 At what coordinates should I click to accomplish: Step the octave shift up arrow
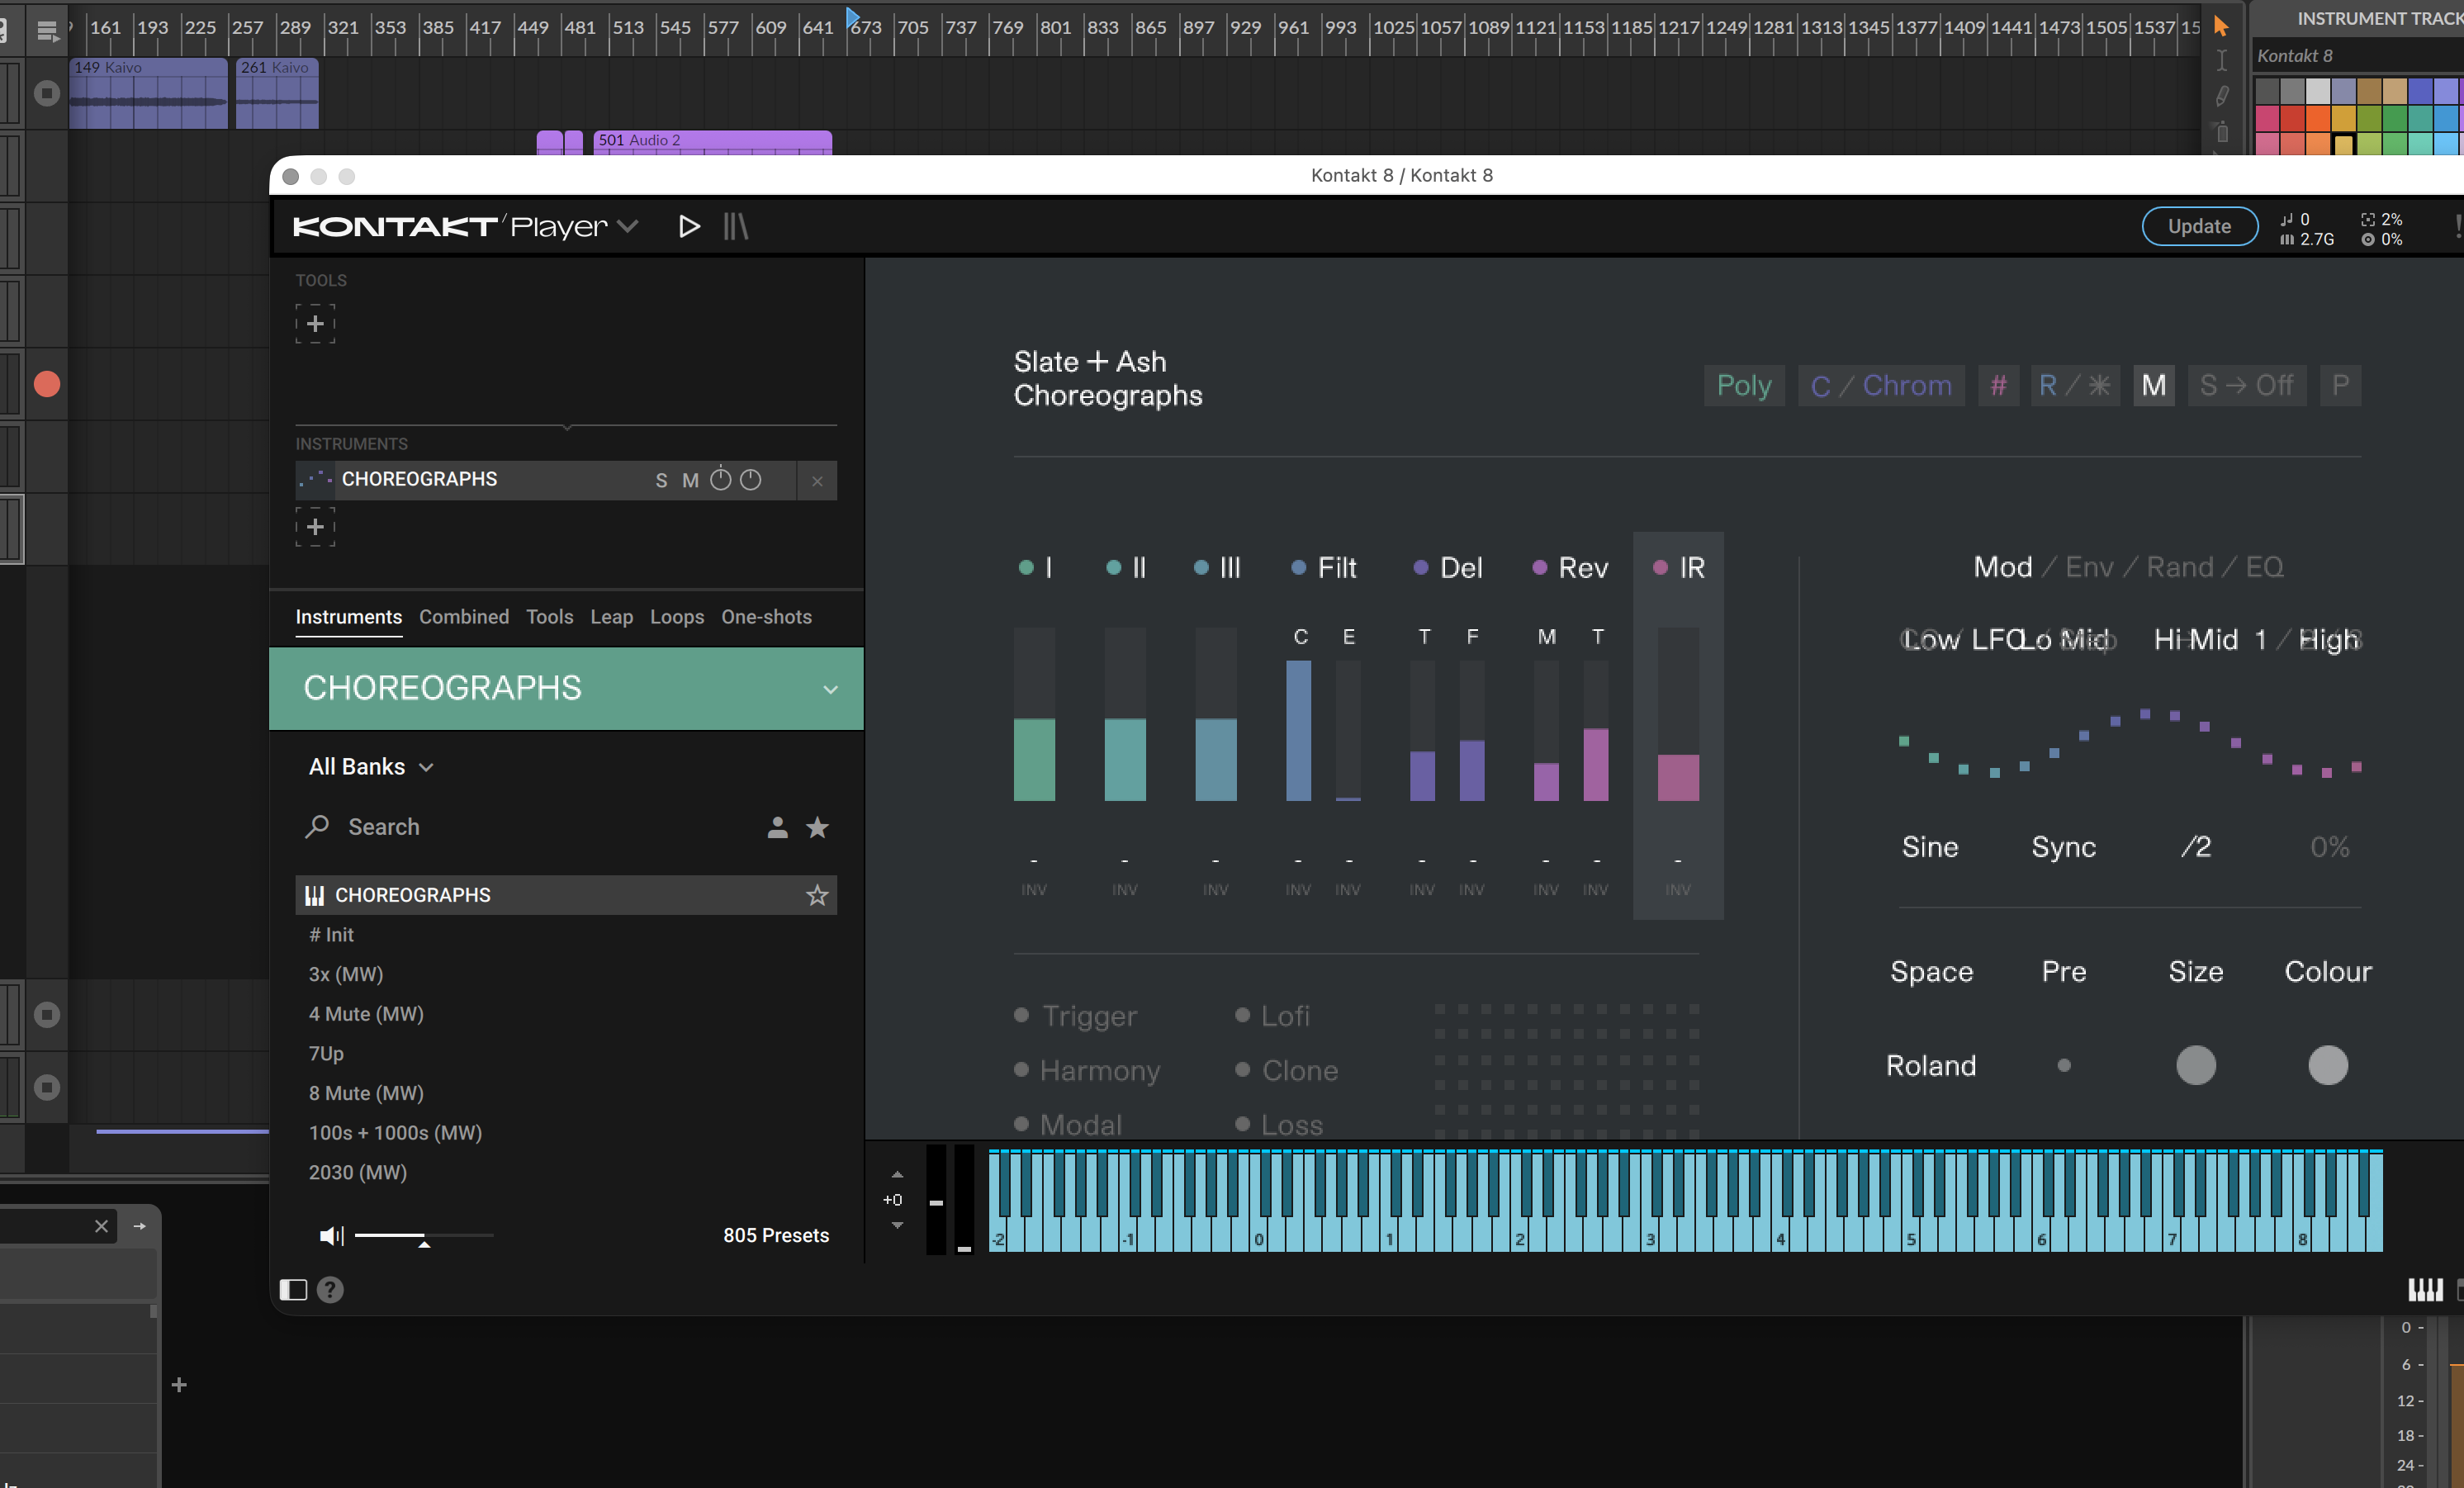coord(897,1175)
